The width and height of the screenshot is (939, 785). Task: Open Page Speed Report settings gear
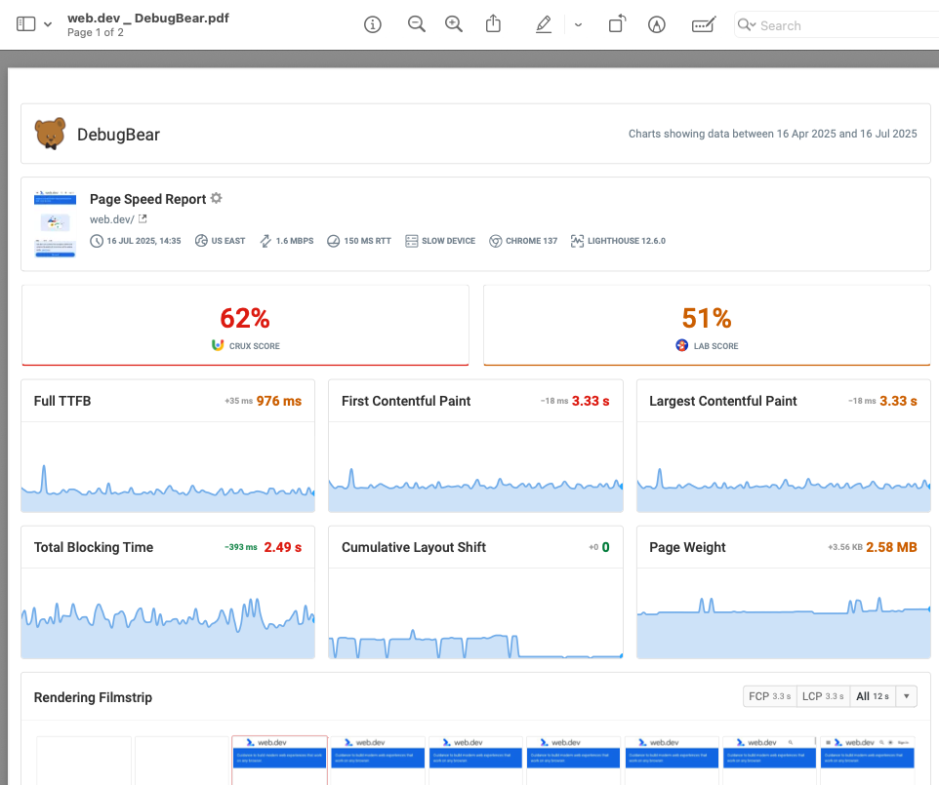216,198
